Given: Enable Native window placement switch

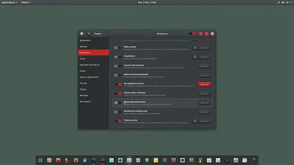Looking at the screenshot, I should pyautogui.click(x=118, y=75).
